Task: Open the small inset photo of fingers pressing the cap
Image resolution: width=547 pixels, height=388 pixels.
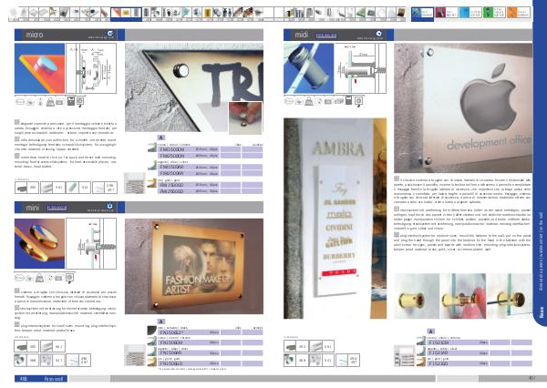Action: (245, 117)
